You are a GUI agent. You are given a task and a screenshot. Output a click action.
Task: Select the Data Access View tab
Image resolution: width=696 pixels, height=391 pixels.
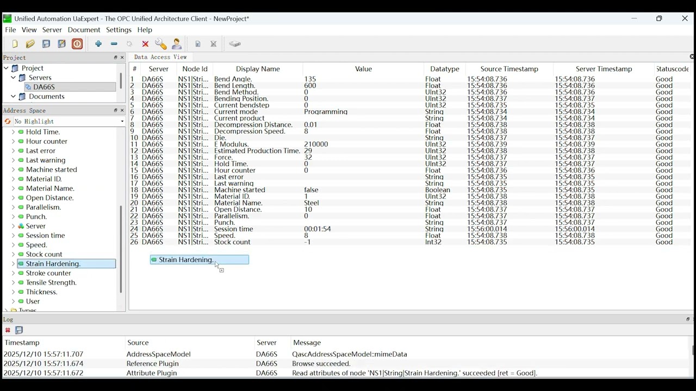pos(160,57)
